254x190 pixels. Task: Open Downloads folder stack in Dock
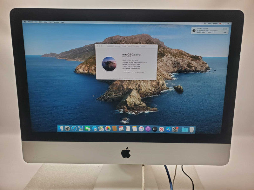coord(185,130)
